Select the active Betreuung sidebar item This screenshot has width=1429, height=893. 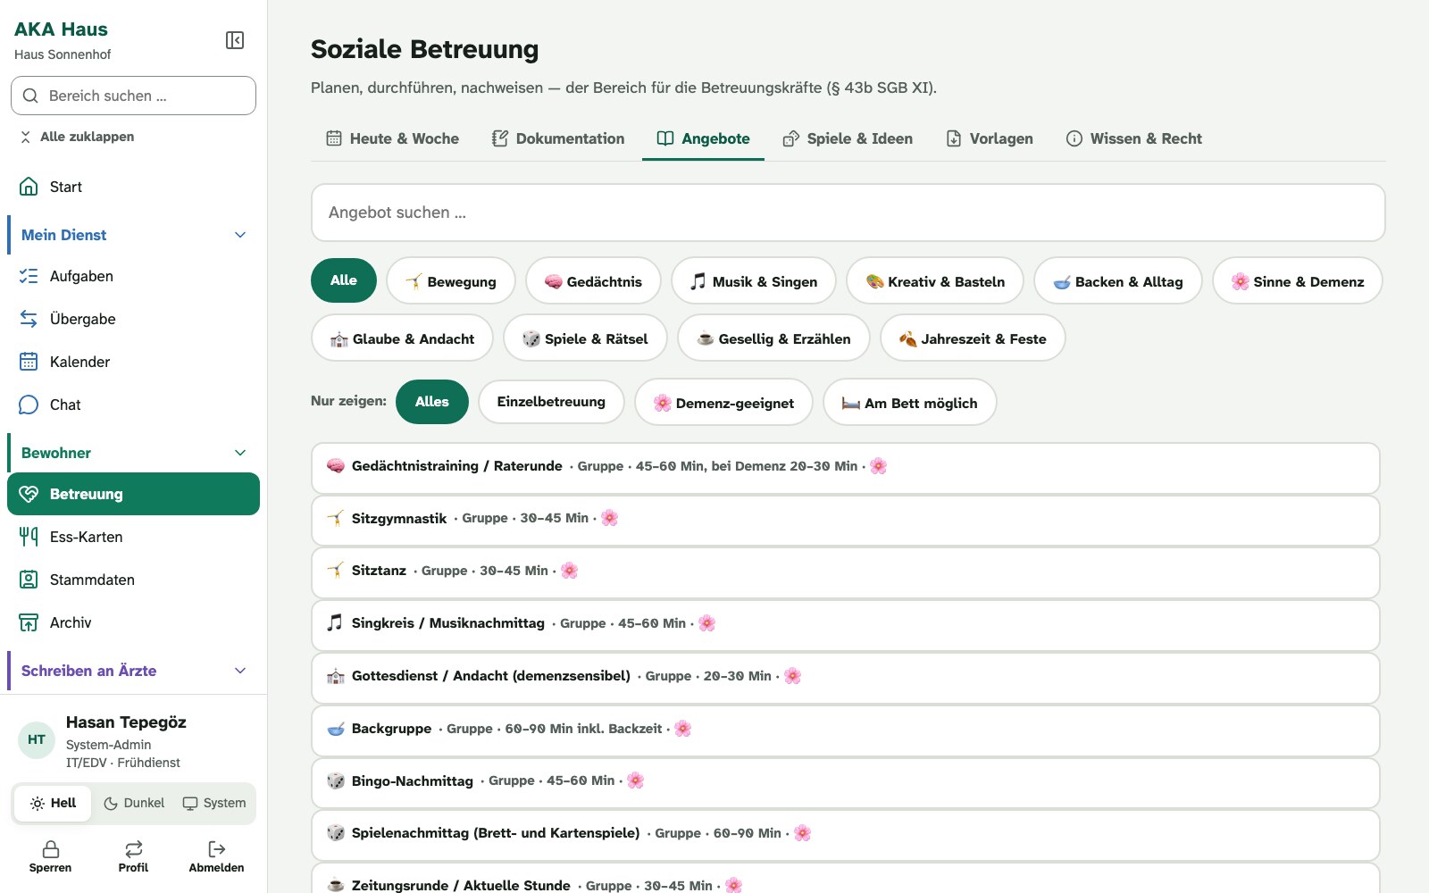133,494
